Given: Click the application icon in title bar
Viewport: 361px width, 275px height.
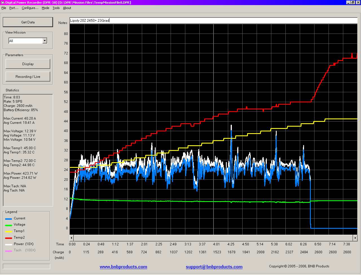Looking at the screenshot, I should (3, 3).
